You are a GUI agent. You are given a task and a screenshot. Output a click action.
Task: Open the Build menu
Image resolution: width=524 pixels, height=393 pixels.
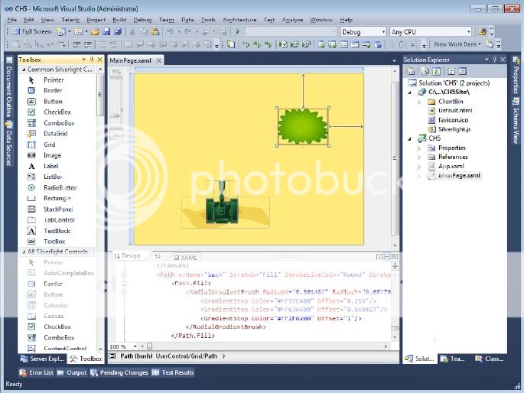pos(119,20)
